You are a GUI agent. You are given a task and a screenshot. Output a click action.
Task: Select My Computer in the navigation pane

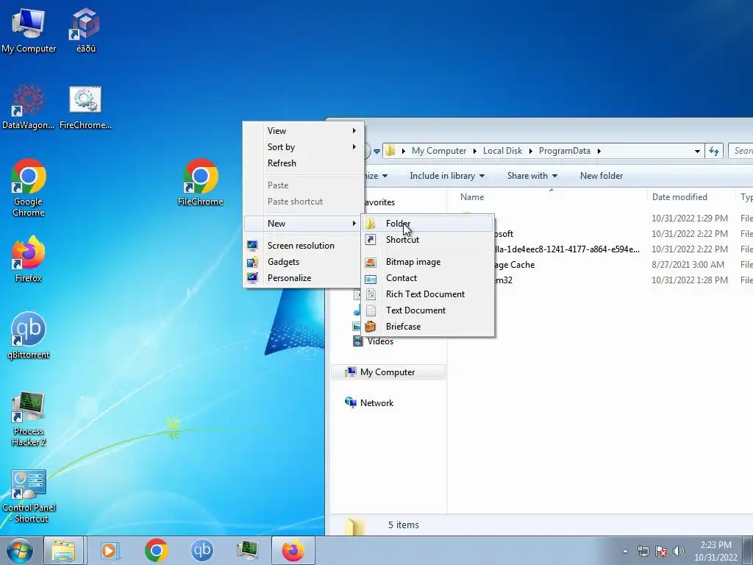(x=388, y=372)
